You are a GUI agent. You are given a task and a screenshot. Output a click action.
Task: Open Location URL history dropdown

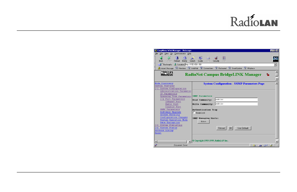point(275,65)
